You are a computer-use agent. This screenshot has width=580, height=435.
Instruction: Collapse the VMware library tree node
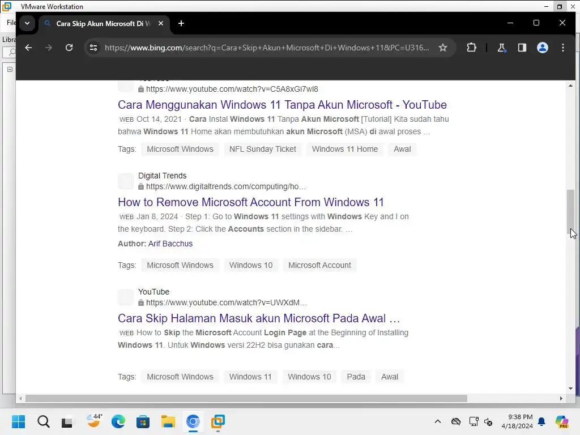click(x=10, y=69)
